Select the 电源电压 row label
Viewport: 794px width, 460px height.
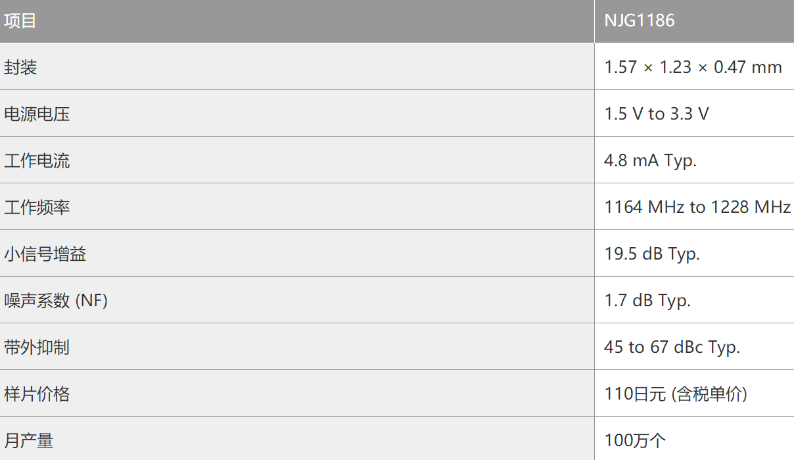[37, 114]
